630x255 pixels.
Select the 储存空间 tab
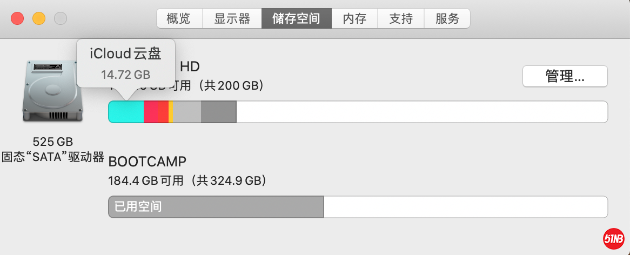(x=296, y=19)
